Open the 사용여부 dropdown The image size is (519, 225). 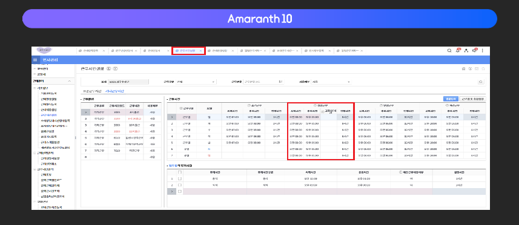click(x=331, y=82)
